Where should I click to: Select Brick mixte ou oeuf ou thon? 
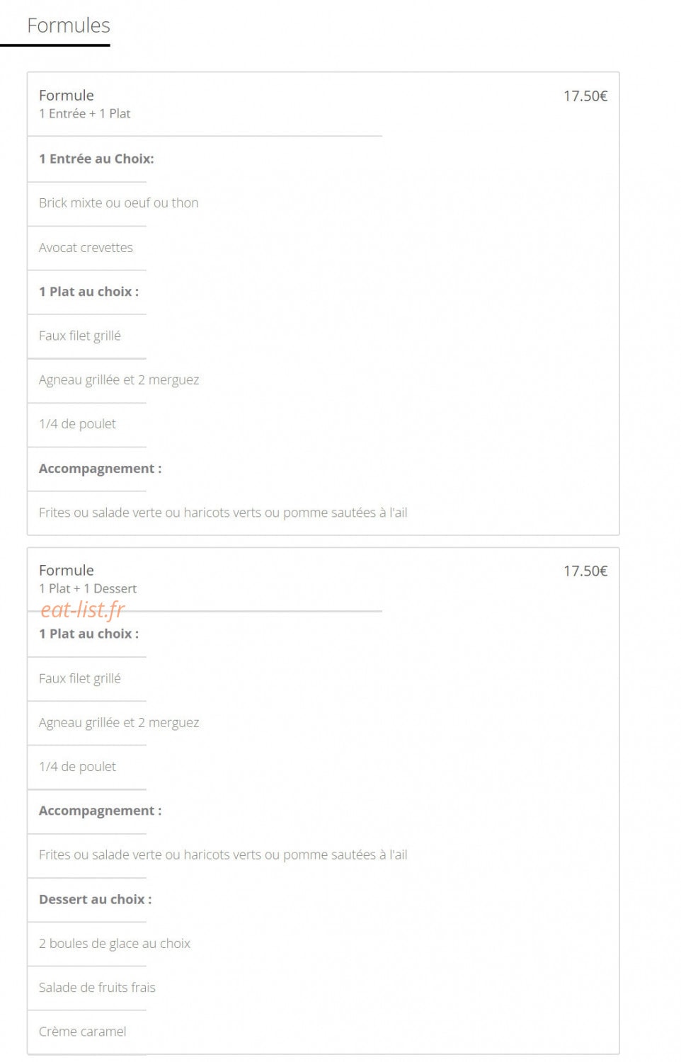tap(119, 203)
